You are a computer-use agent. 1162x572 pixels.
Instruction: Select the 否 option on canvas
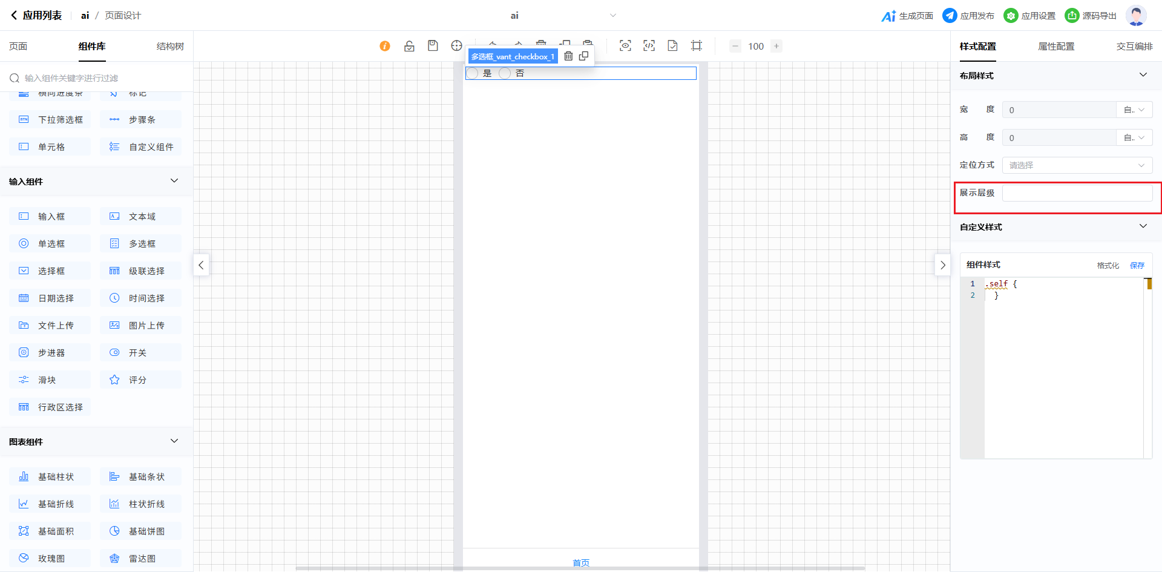coord(505,73)
